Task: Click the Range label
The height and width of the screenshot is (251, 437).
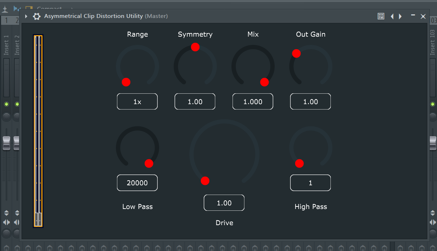Action: click(138, 34)
